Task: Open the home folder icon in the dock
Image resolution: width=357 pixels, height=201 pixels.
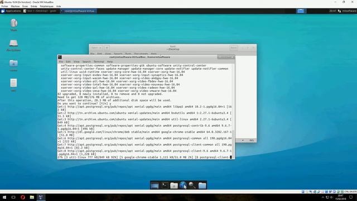Action: 202,185
